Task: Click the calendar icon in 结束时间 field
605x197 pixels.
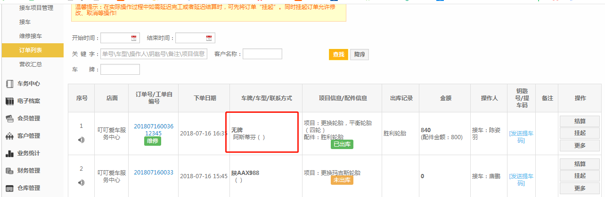Action: [209, 38]
